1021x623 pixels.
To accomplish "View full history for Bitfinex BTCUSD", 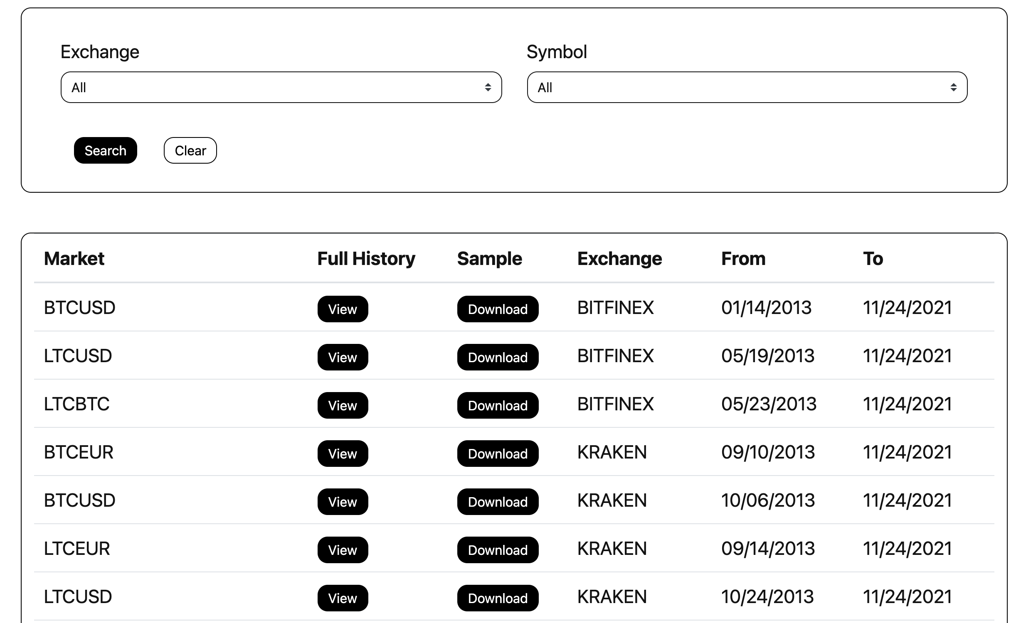I will click(343, 309).
